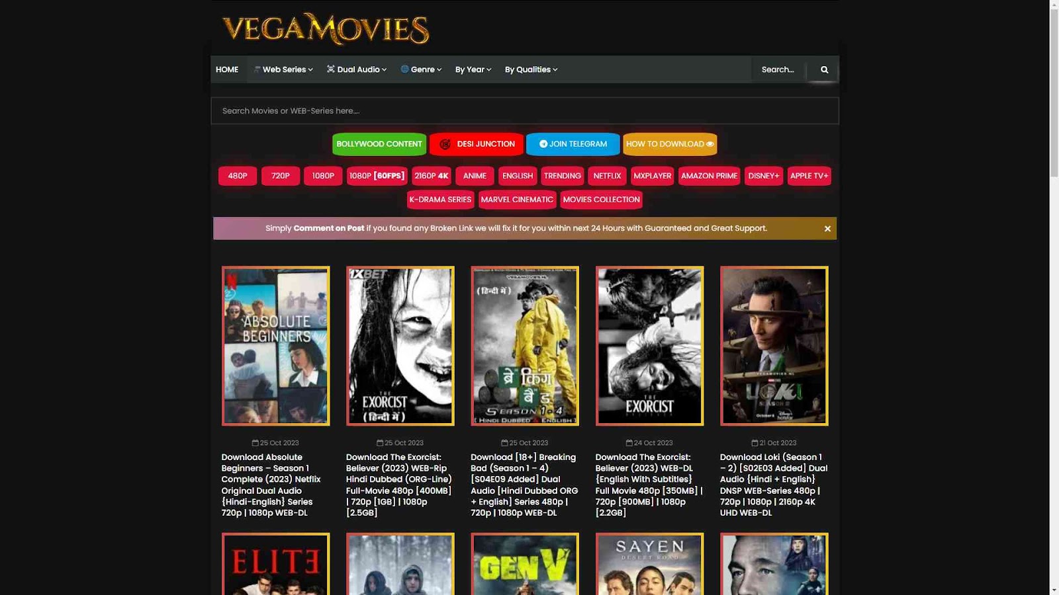Viewport: 1059px width, 595px height.
Task: Click the scrollbar down arrow
Action: coord(1054,590)
